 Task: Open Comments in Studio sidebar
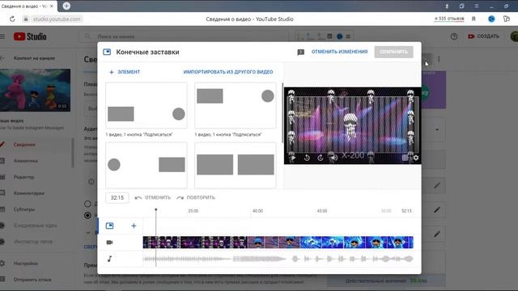29,193
